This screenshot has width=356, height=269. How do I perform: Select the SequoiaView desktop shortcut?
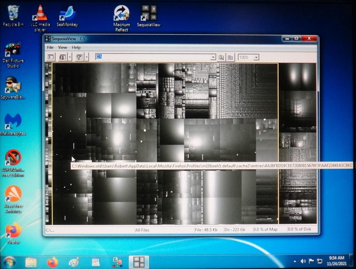point(148,16)
